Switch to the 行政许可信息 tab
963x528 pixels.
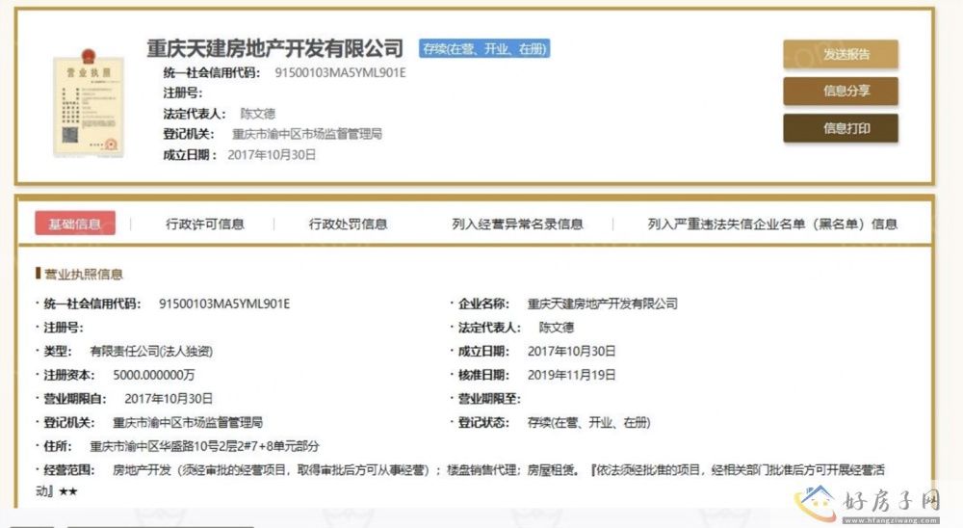[204, 224]
